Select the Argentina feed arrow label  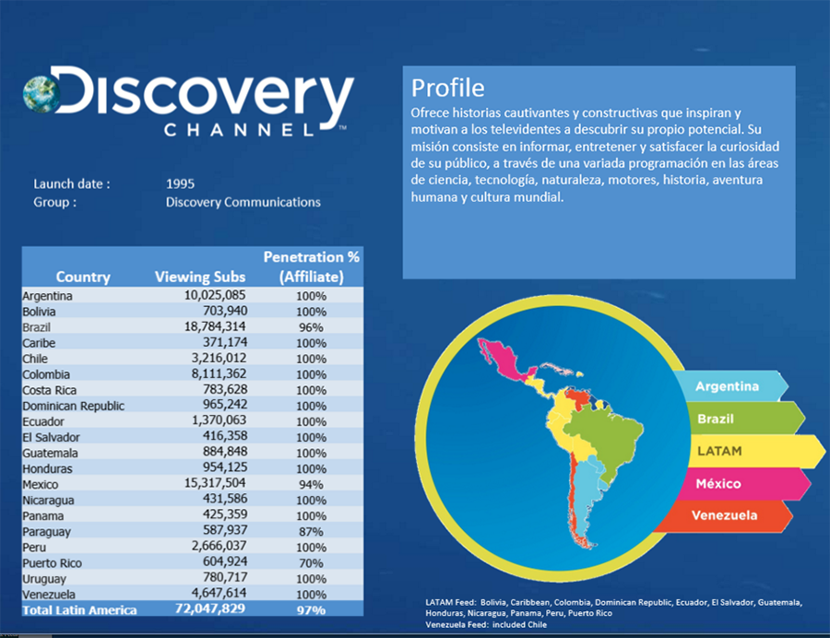click(x=727, y=386)
